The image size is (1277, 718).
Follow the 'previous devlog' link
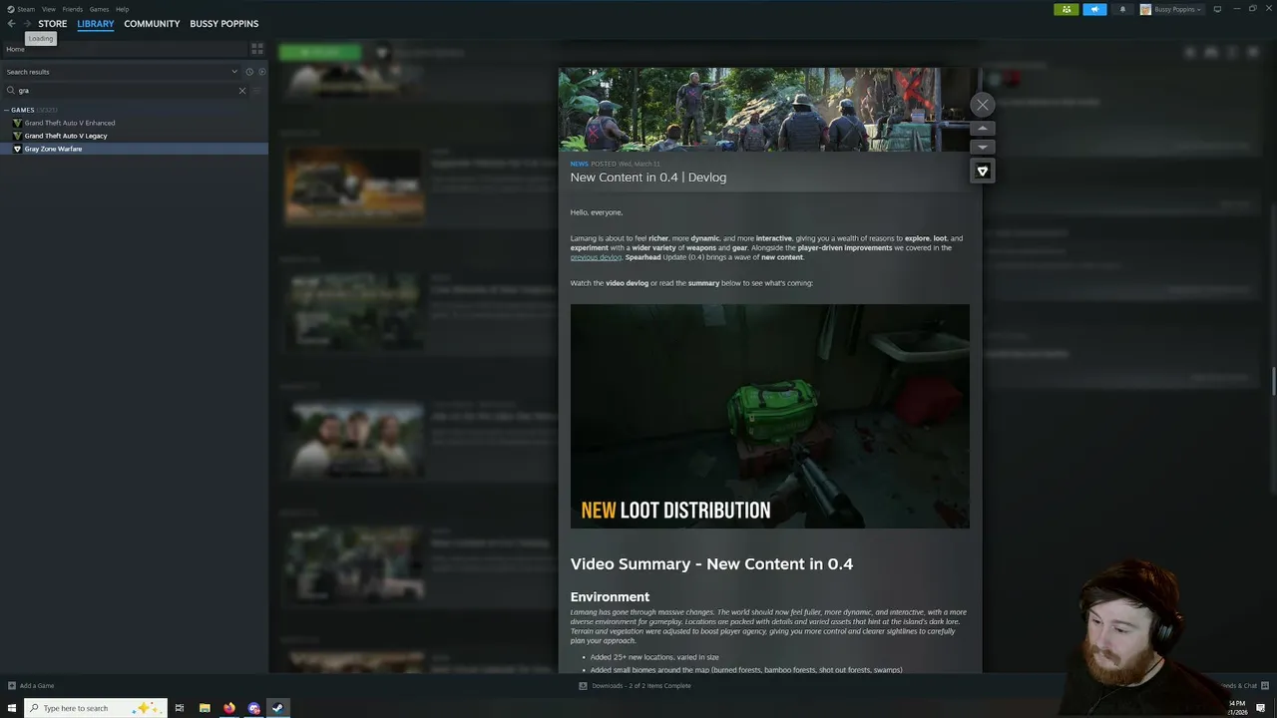(596, 257)
